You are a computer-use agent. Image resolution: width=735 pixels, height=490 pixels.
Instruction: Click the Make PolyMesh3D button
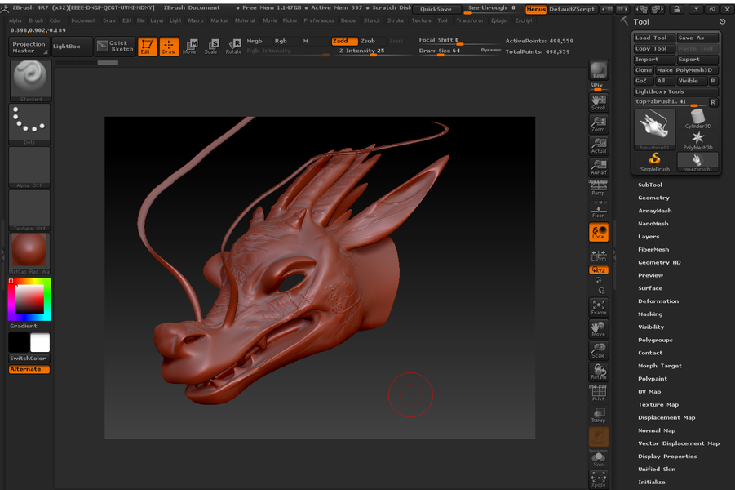(x=686, y=70)
